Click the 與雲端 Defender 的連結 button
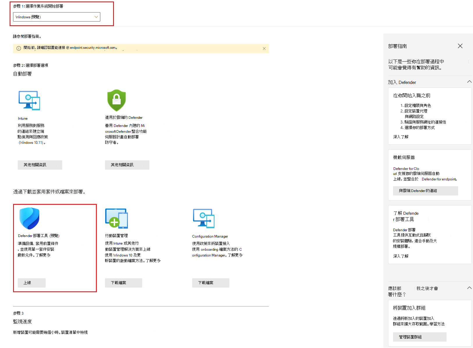Image resolution: width=473 pixels, height=348 pixels. pyautogui.click(x=426, y=191)
